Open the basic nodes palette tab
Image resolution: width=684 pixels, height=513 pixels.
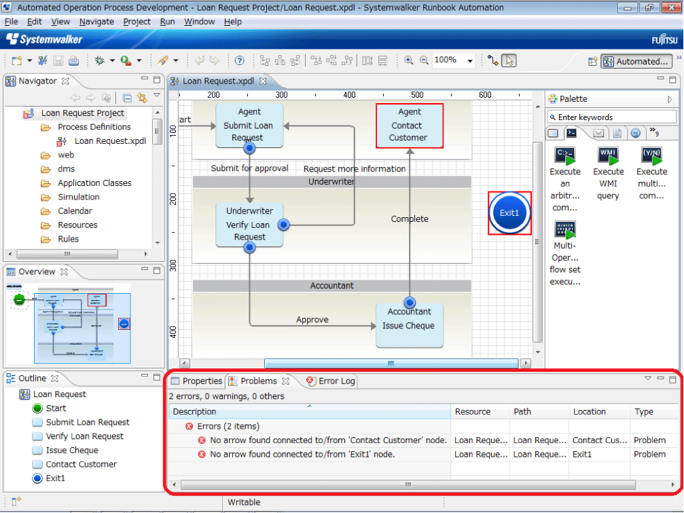pyautogui.click(x=553, y=133)
